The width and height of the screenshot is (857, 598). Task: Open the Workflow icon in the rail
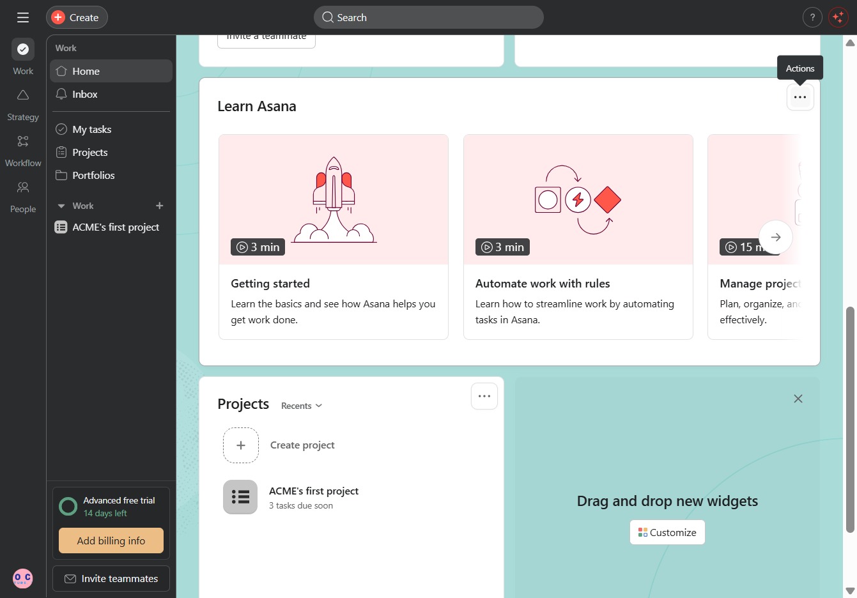(x=23, y=141)
